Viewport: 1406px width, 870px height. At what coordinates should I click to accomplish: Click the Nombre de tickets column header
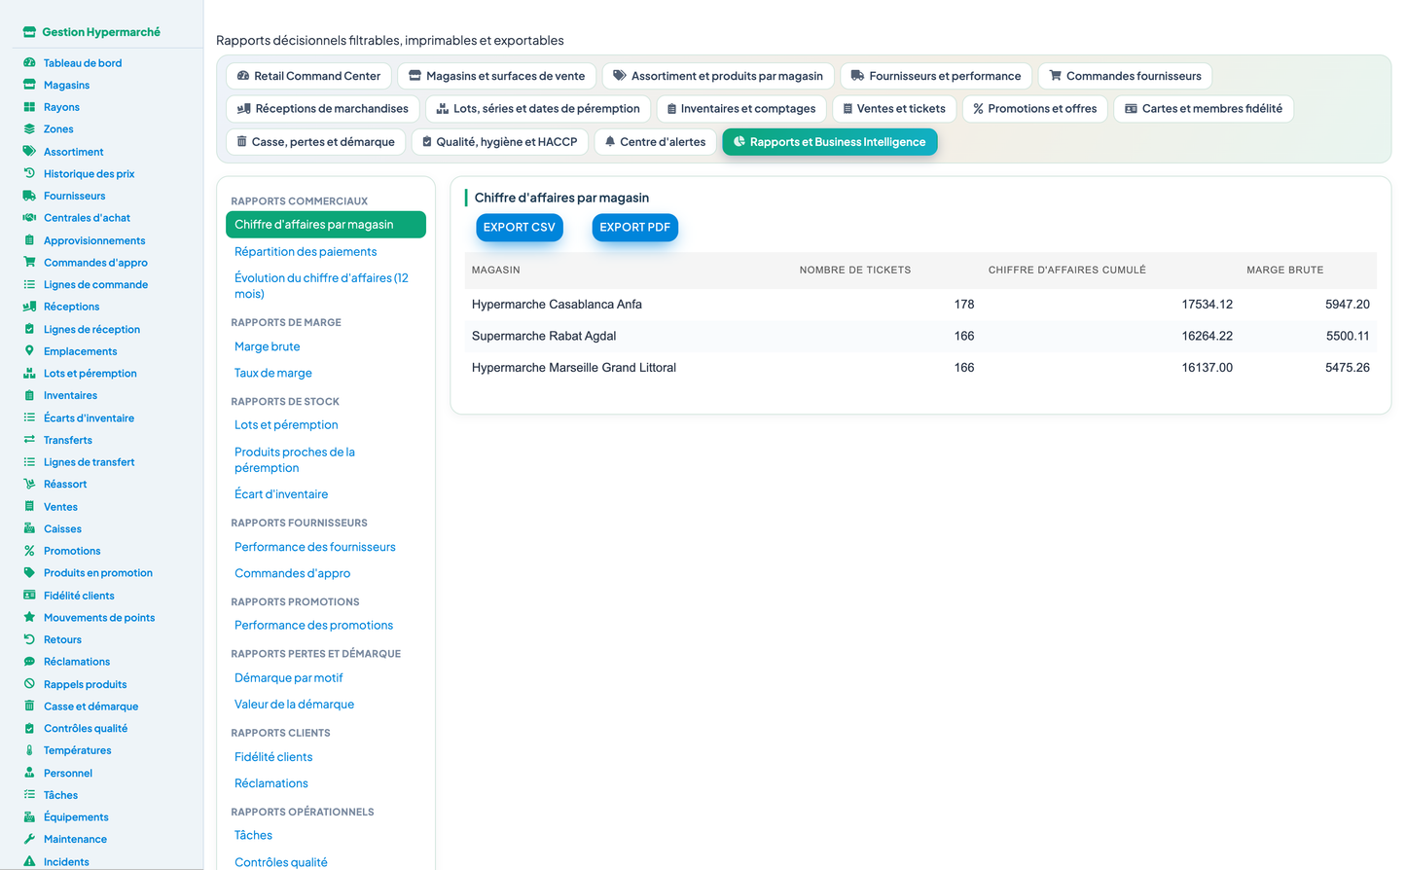click(855, 271)
